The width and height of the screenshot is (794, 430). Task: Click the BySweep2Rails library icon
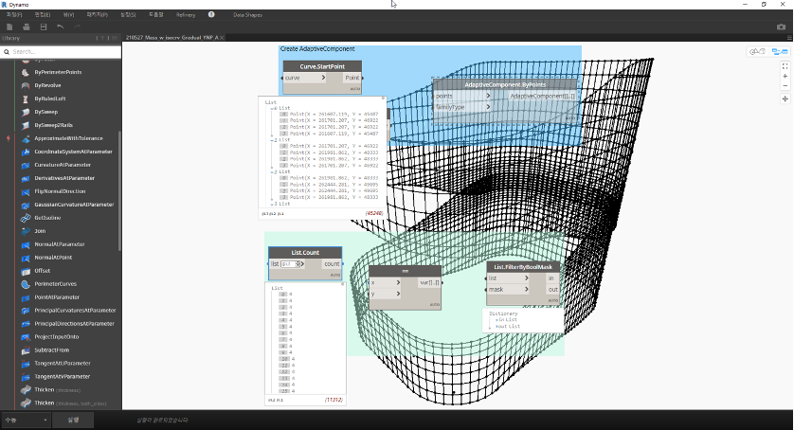26,125
